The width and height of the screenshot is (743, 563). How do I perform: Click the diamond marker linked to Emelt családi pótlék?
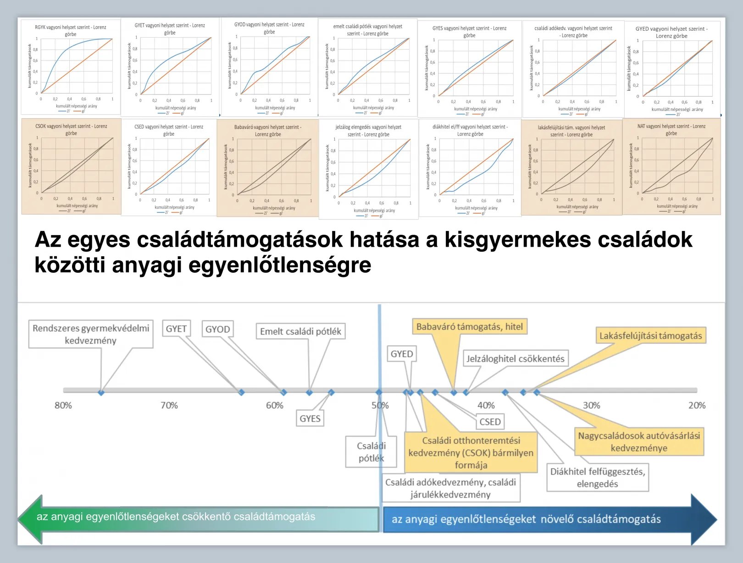tap(309, 392)
